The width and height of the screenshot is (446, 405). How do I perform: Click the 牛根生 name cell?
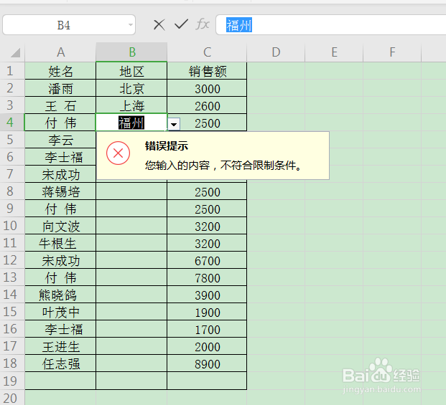(x=60, y=243)
